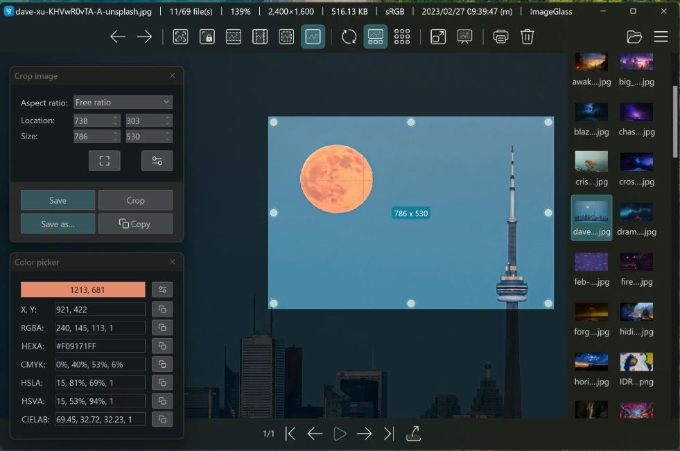Screen dimensions: 680x451
Task: Copy the HEXA color code value
Action: coord(162,346)
